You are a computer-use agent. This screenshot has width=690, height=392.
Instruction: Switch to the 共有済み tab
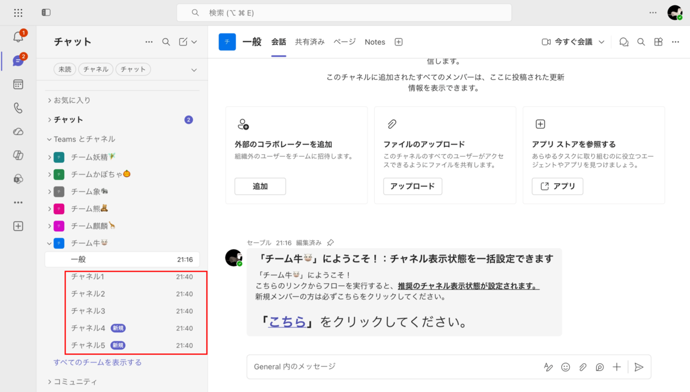[x=310, y=42]
